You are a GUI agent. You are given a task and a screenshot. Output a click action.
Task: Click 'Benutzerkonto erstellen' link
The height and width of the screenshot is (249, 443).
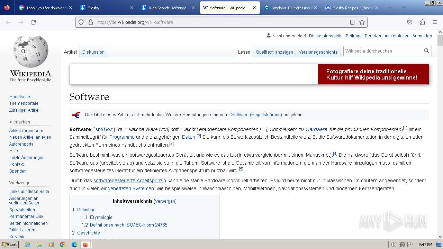[387, 36]
